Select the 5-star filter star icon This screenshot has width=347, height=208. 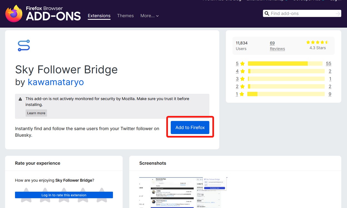coord(243,64)
